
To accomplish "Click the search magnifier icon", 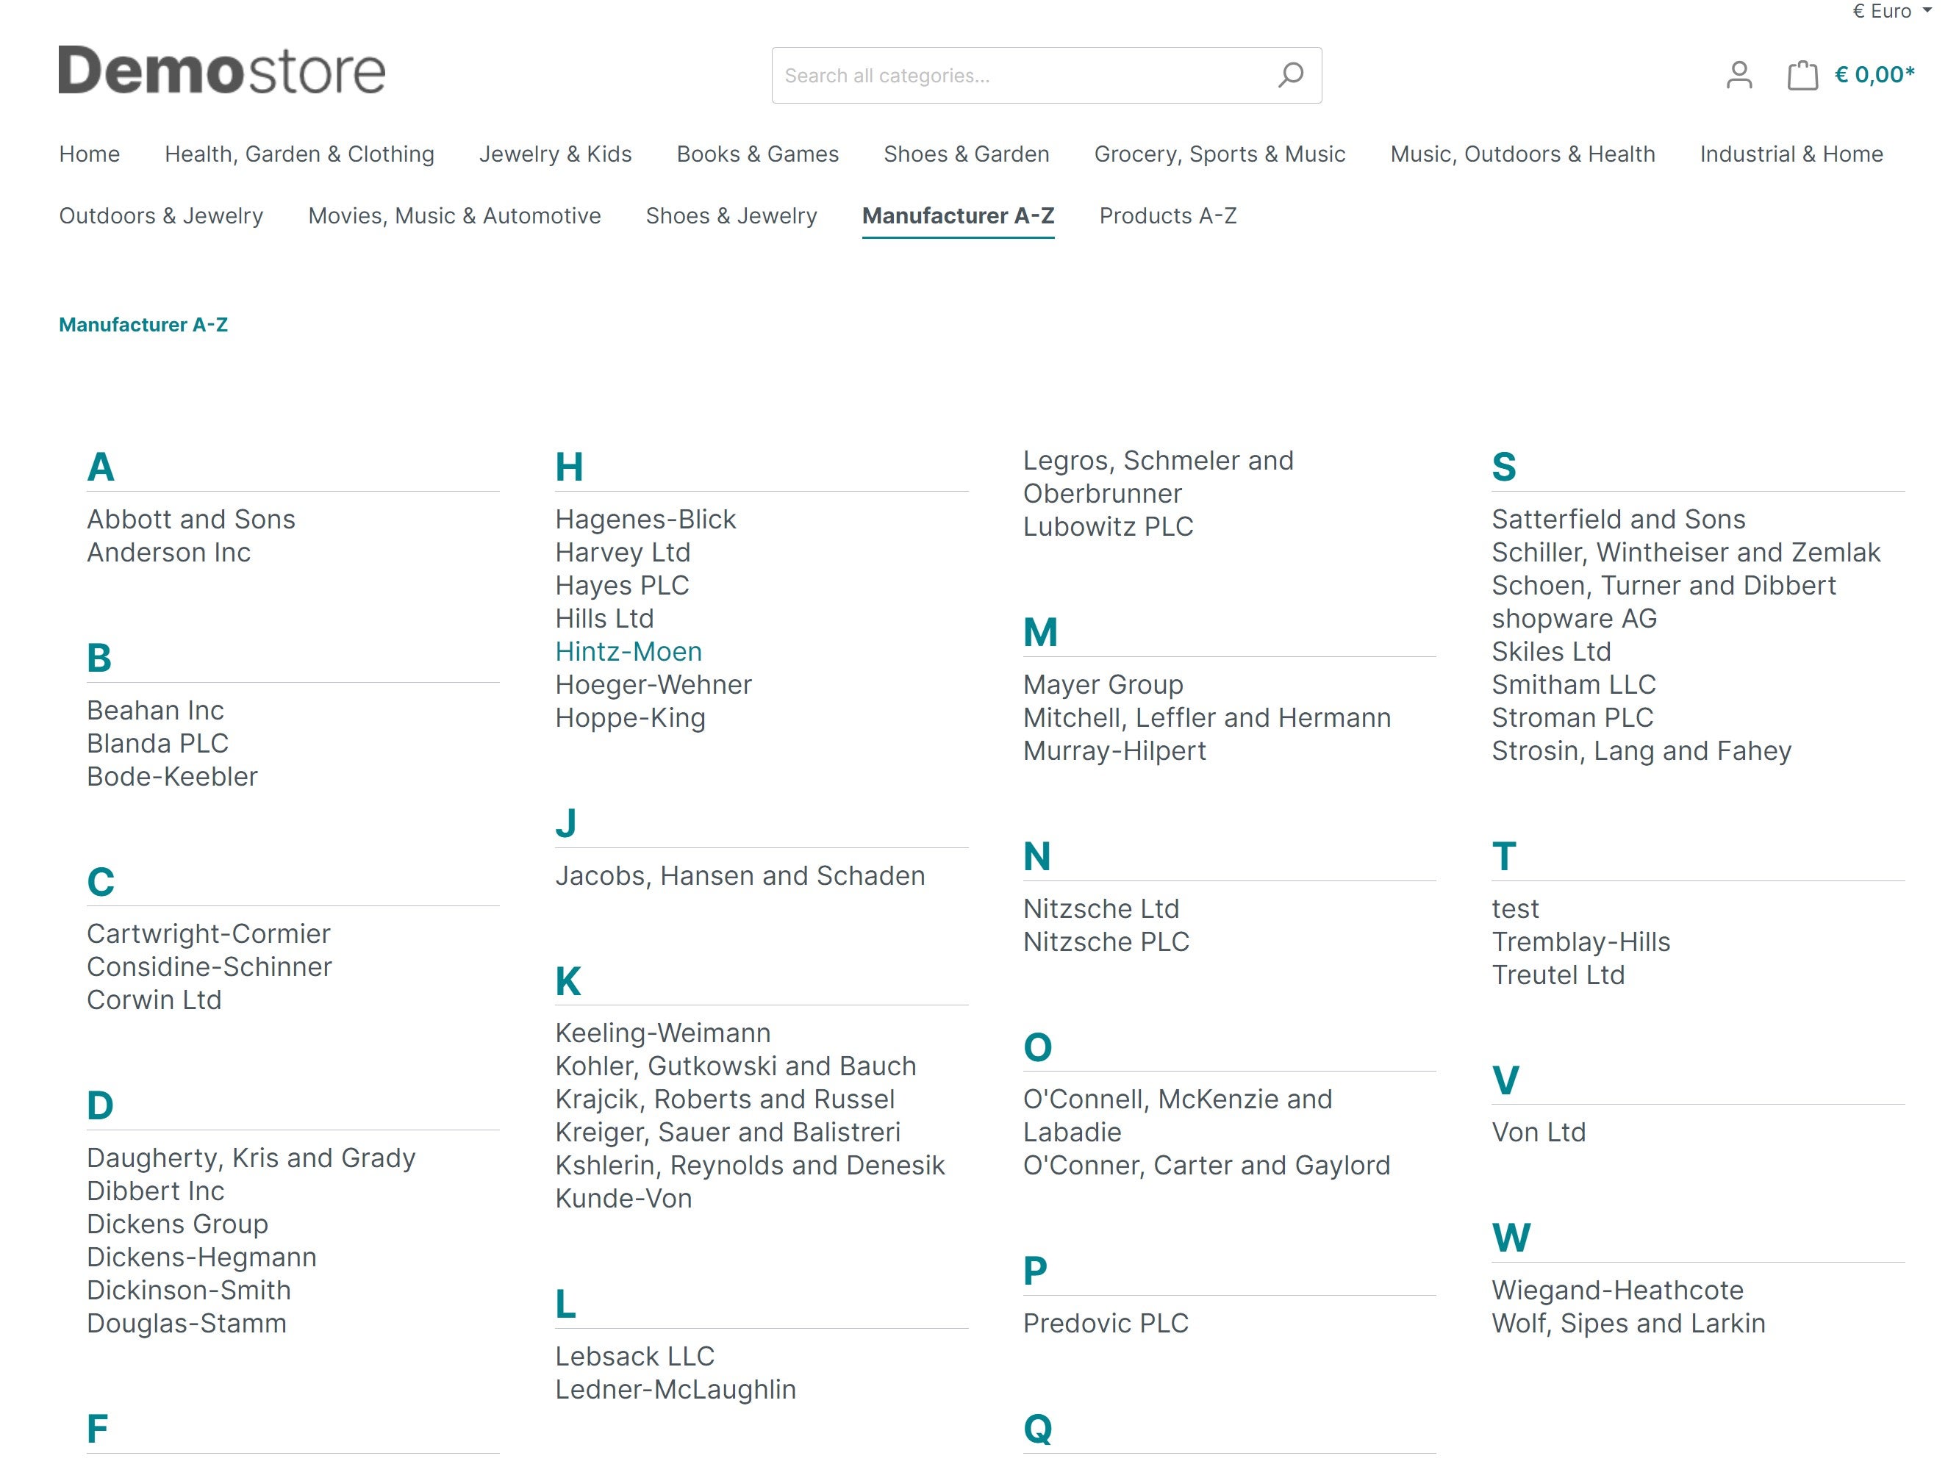I will tap(1290, 76).
